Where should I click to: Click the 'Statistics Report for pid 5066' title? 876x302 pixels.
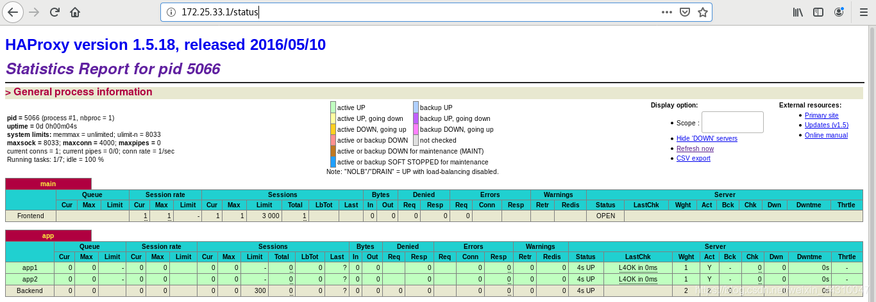pyautogui.click(x=113, y=68)
